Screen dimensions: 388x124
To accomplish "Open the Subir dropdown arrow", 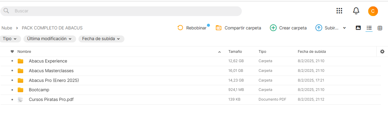I will coord(344,28).
